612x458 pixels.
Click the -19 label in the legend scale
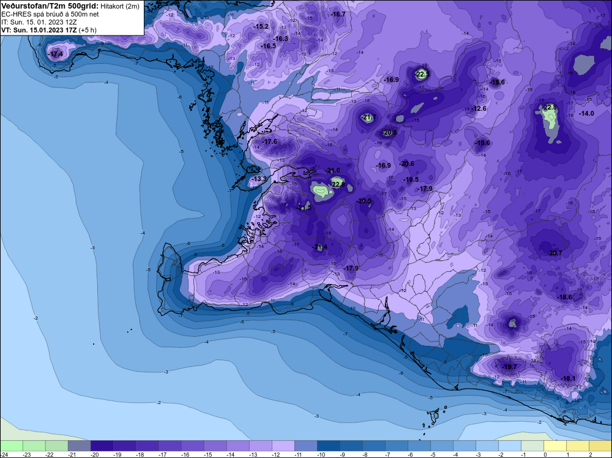[117, 454]
